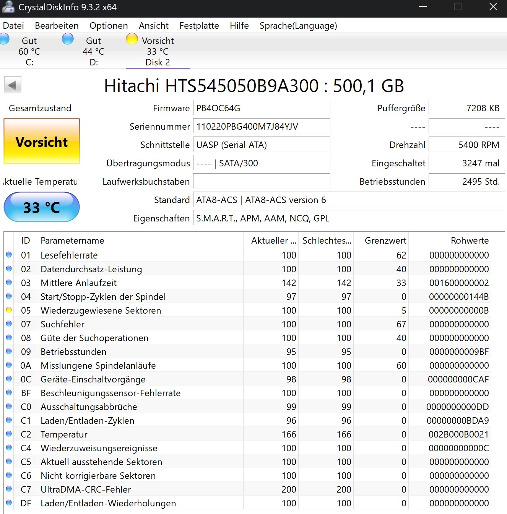Click status dot for Nicht korrigierbare Sektoren
Image resolution: width=507 pixels, height=514 pixels.
click(x=9, y=475)
